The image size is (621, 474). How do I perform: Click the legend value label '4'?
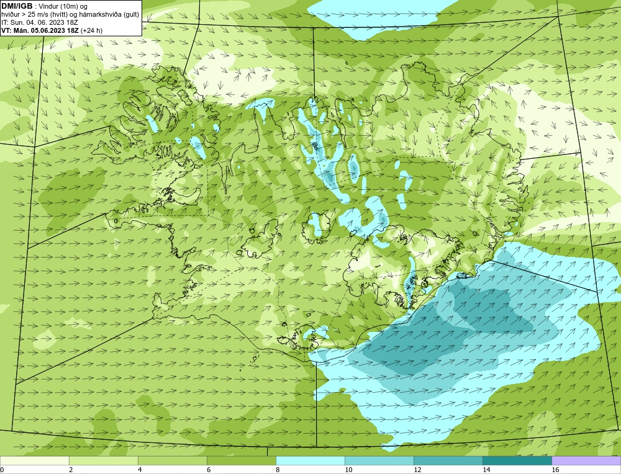[140, 470]
